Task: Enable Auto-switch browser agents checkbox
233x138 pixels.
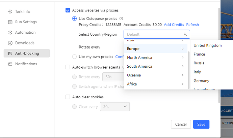Action: tap(68, 67)
